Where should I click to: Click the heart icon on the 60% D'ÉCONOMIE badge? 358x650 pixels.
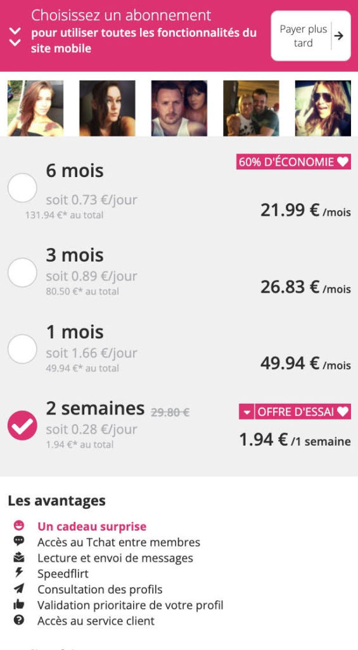[x=342, y=162]
